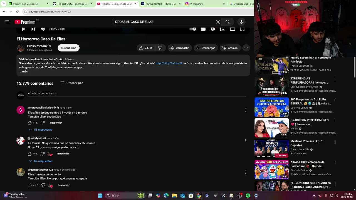Like the @slendysensei comment with 16 K

coord(30,154)
